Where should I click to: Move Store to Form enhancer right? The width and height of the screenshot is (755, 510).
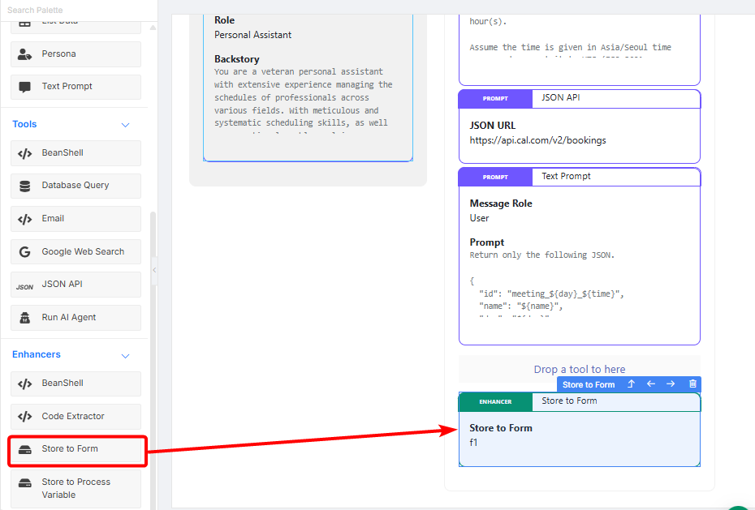pos(671,384)
